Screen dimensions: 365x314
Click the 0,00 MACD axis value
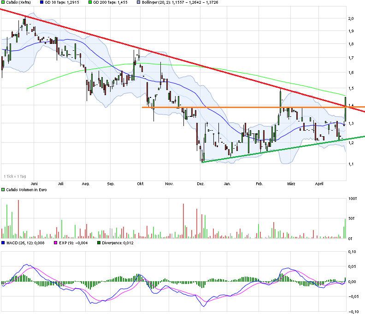point(352,282)
